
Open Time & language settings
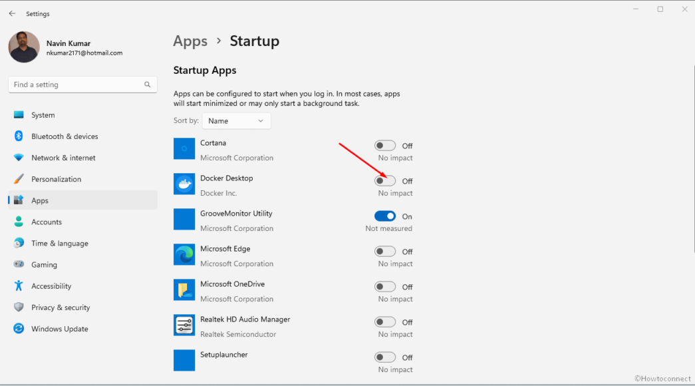19,243
